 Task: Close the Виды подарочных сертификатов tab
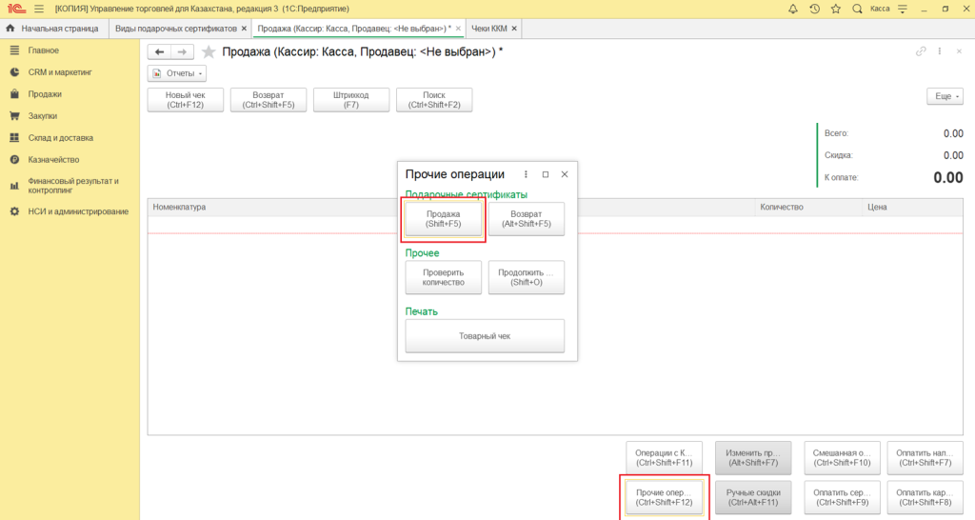pyautogui.click(x=244, y=29)
